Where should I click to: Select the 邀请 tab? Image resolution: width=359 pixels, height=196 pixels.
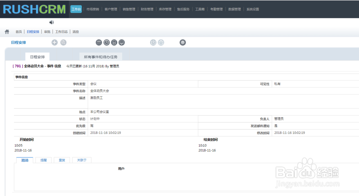click(x=25, y=160)
